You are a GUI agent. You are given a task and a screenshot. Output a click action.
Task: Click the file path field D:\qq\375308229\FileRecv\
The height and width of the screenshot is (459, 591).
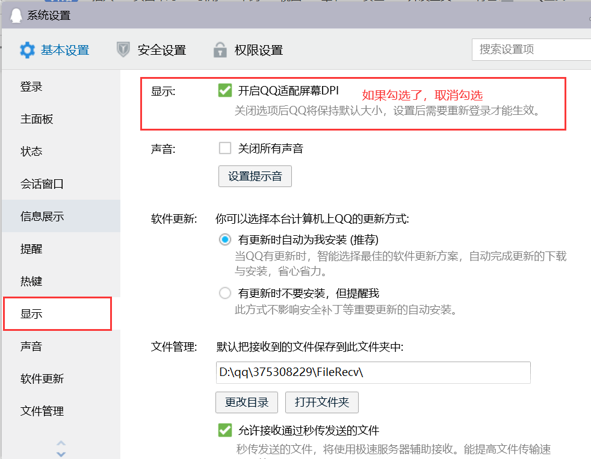[373, 372]
